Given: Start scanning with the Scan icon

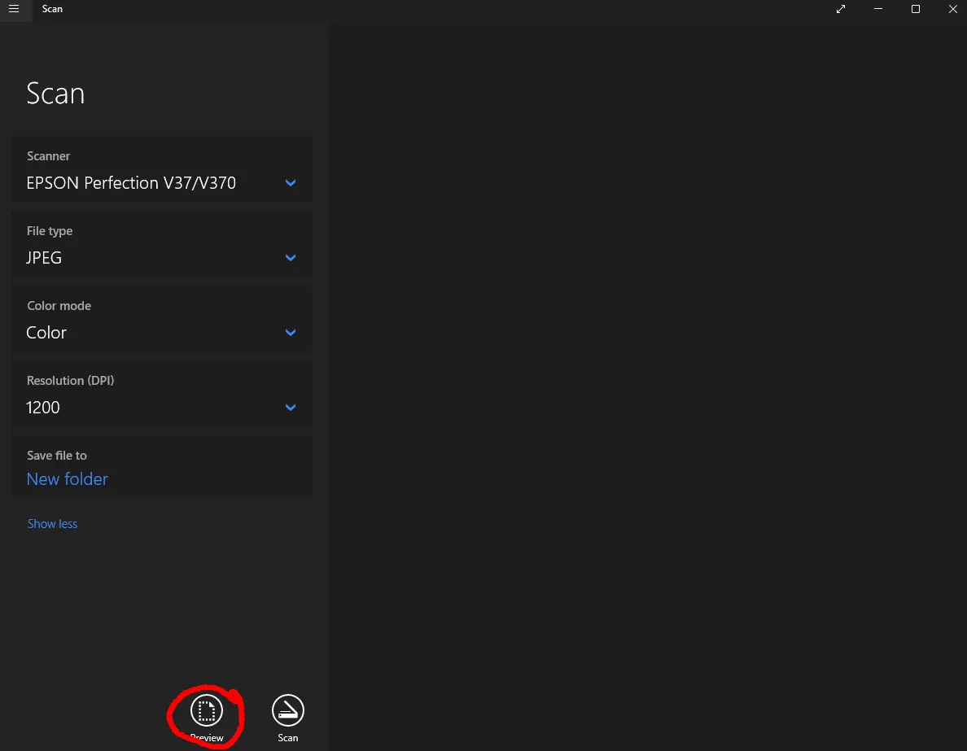Looking at the screenshot, I should click(x=287, y=711).
